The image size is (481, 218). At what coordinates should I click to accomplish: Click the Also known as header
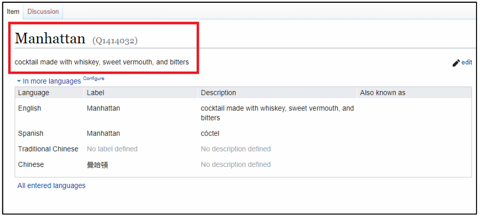(383, 93)
